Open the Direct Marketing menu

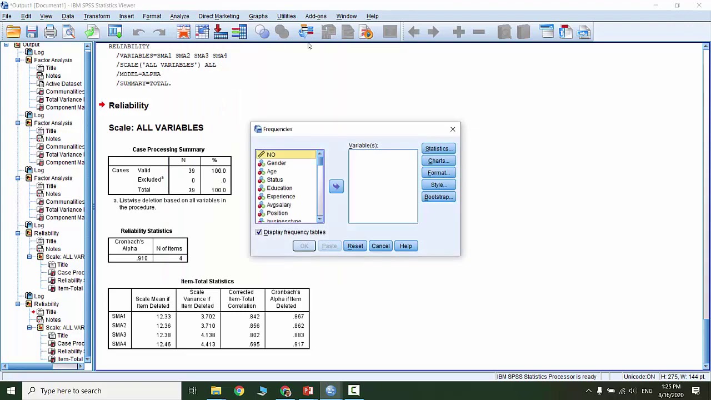(219, 16)
